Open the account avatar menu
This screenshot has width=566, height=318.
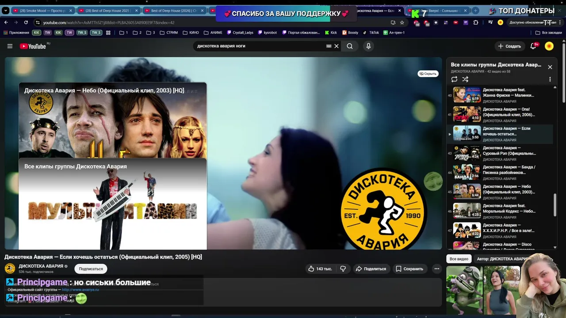[549, 46]
